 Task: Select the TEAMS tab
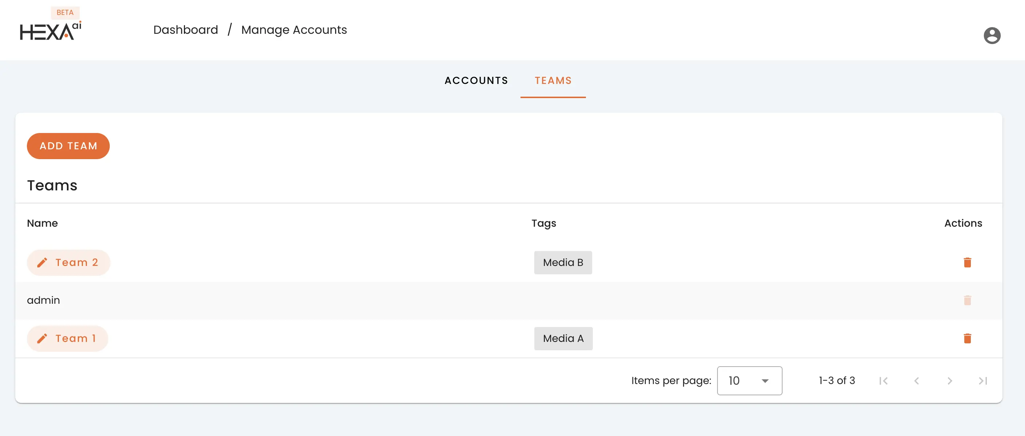point(553,81)
